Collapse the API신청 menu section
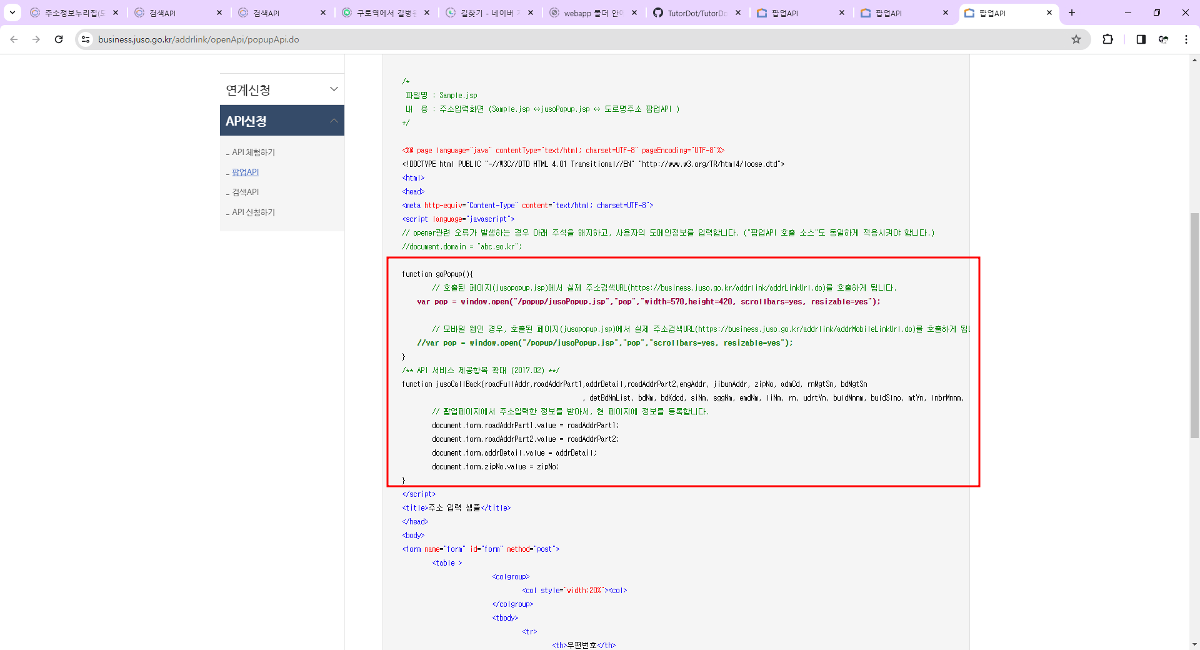The height and width of the screenshot is (650, 1200). click(282, 121)
